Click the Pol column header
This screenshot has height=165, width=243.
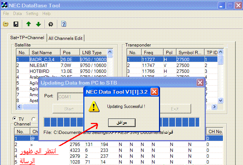coord(170,53)
